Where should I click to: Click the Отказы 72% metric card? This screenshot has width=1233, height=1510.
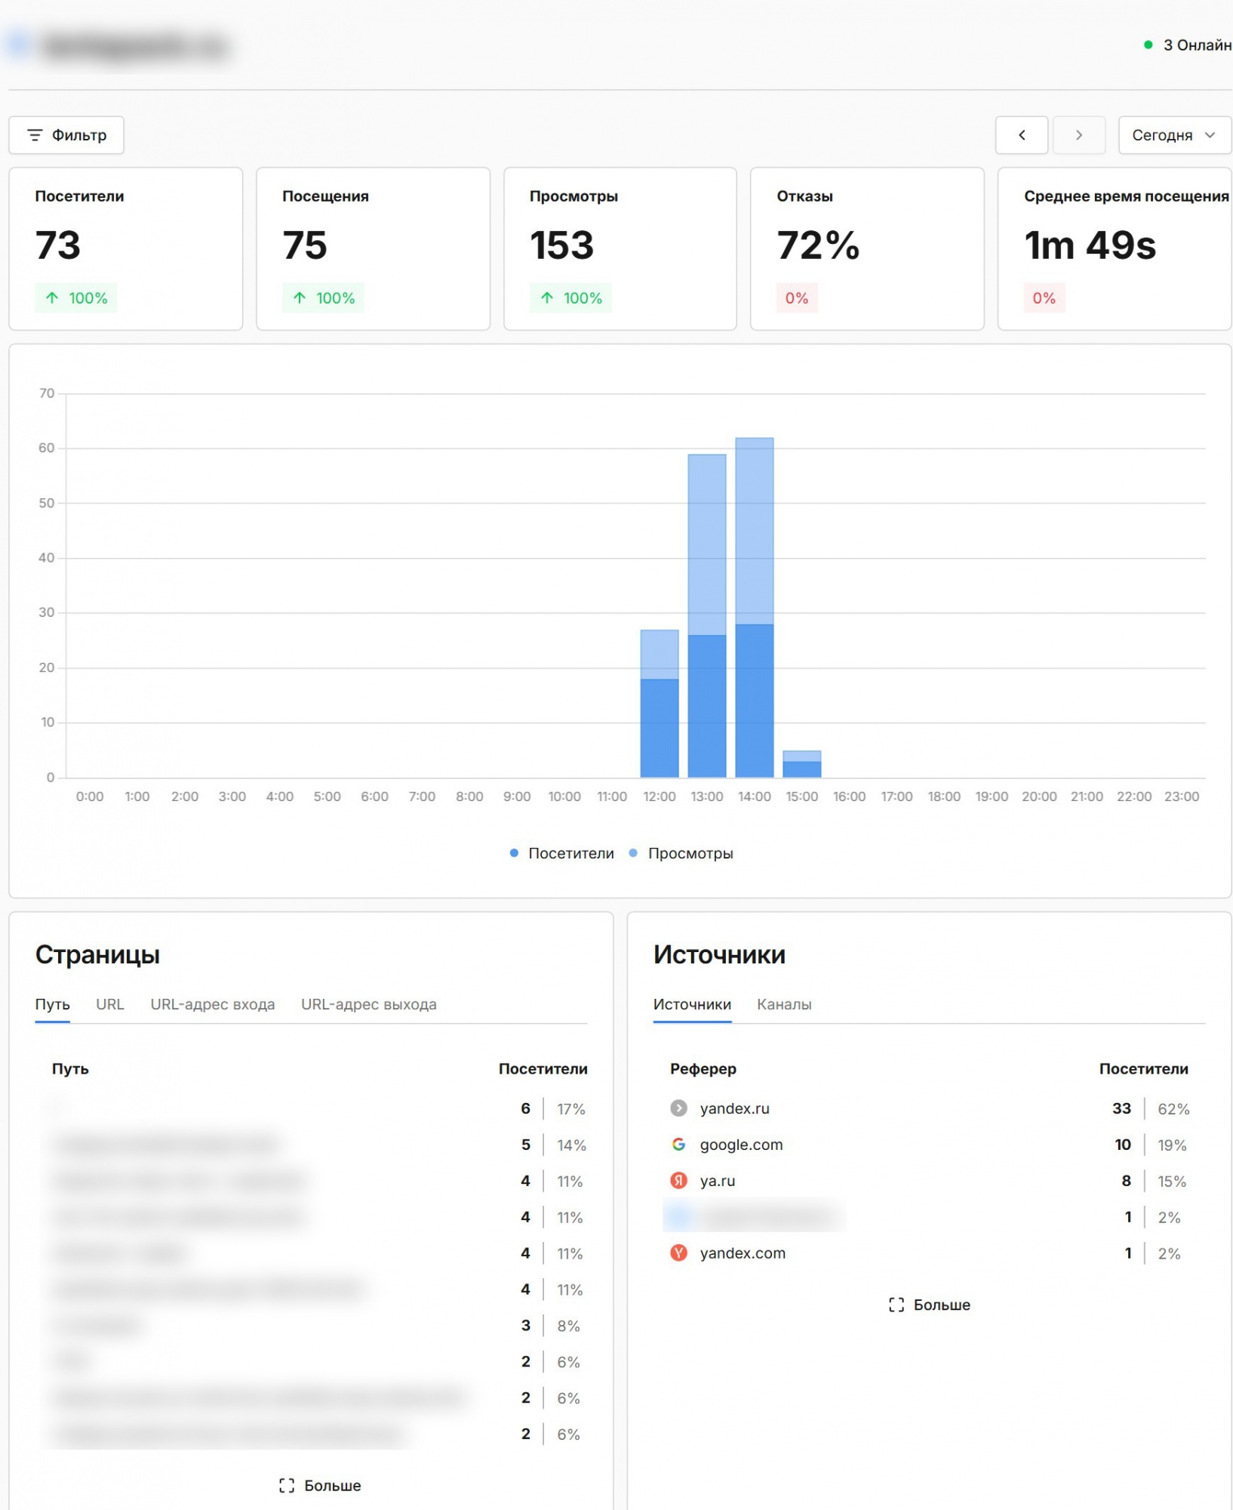pos(867,248)
